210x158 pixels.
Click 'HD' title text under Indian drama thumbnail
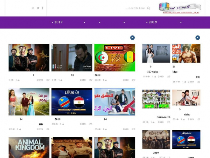coord(41,124)
